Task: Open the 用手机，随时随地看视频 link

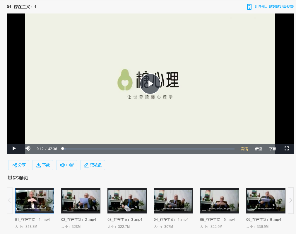Action: [x=274, y=6]
